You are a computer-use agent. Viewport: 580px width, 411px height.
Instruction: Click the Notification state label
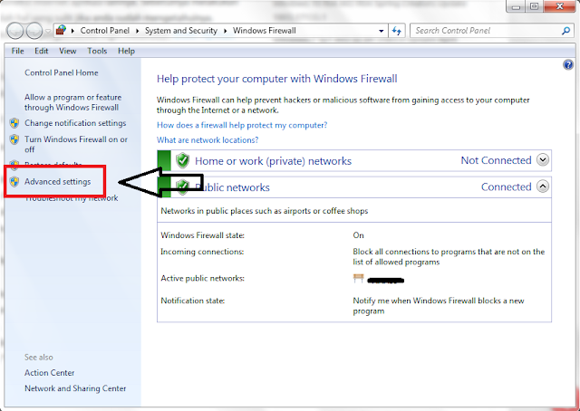click(x=193, y=301)
